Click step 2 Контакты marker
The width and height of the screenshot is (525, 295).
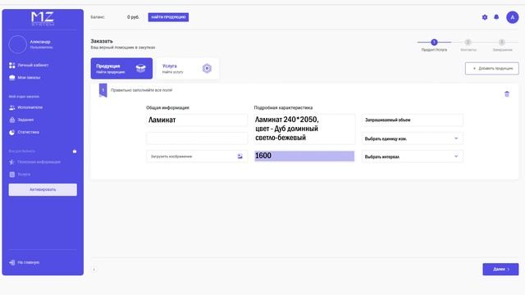click(x=468, y=42)
